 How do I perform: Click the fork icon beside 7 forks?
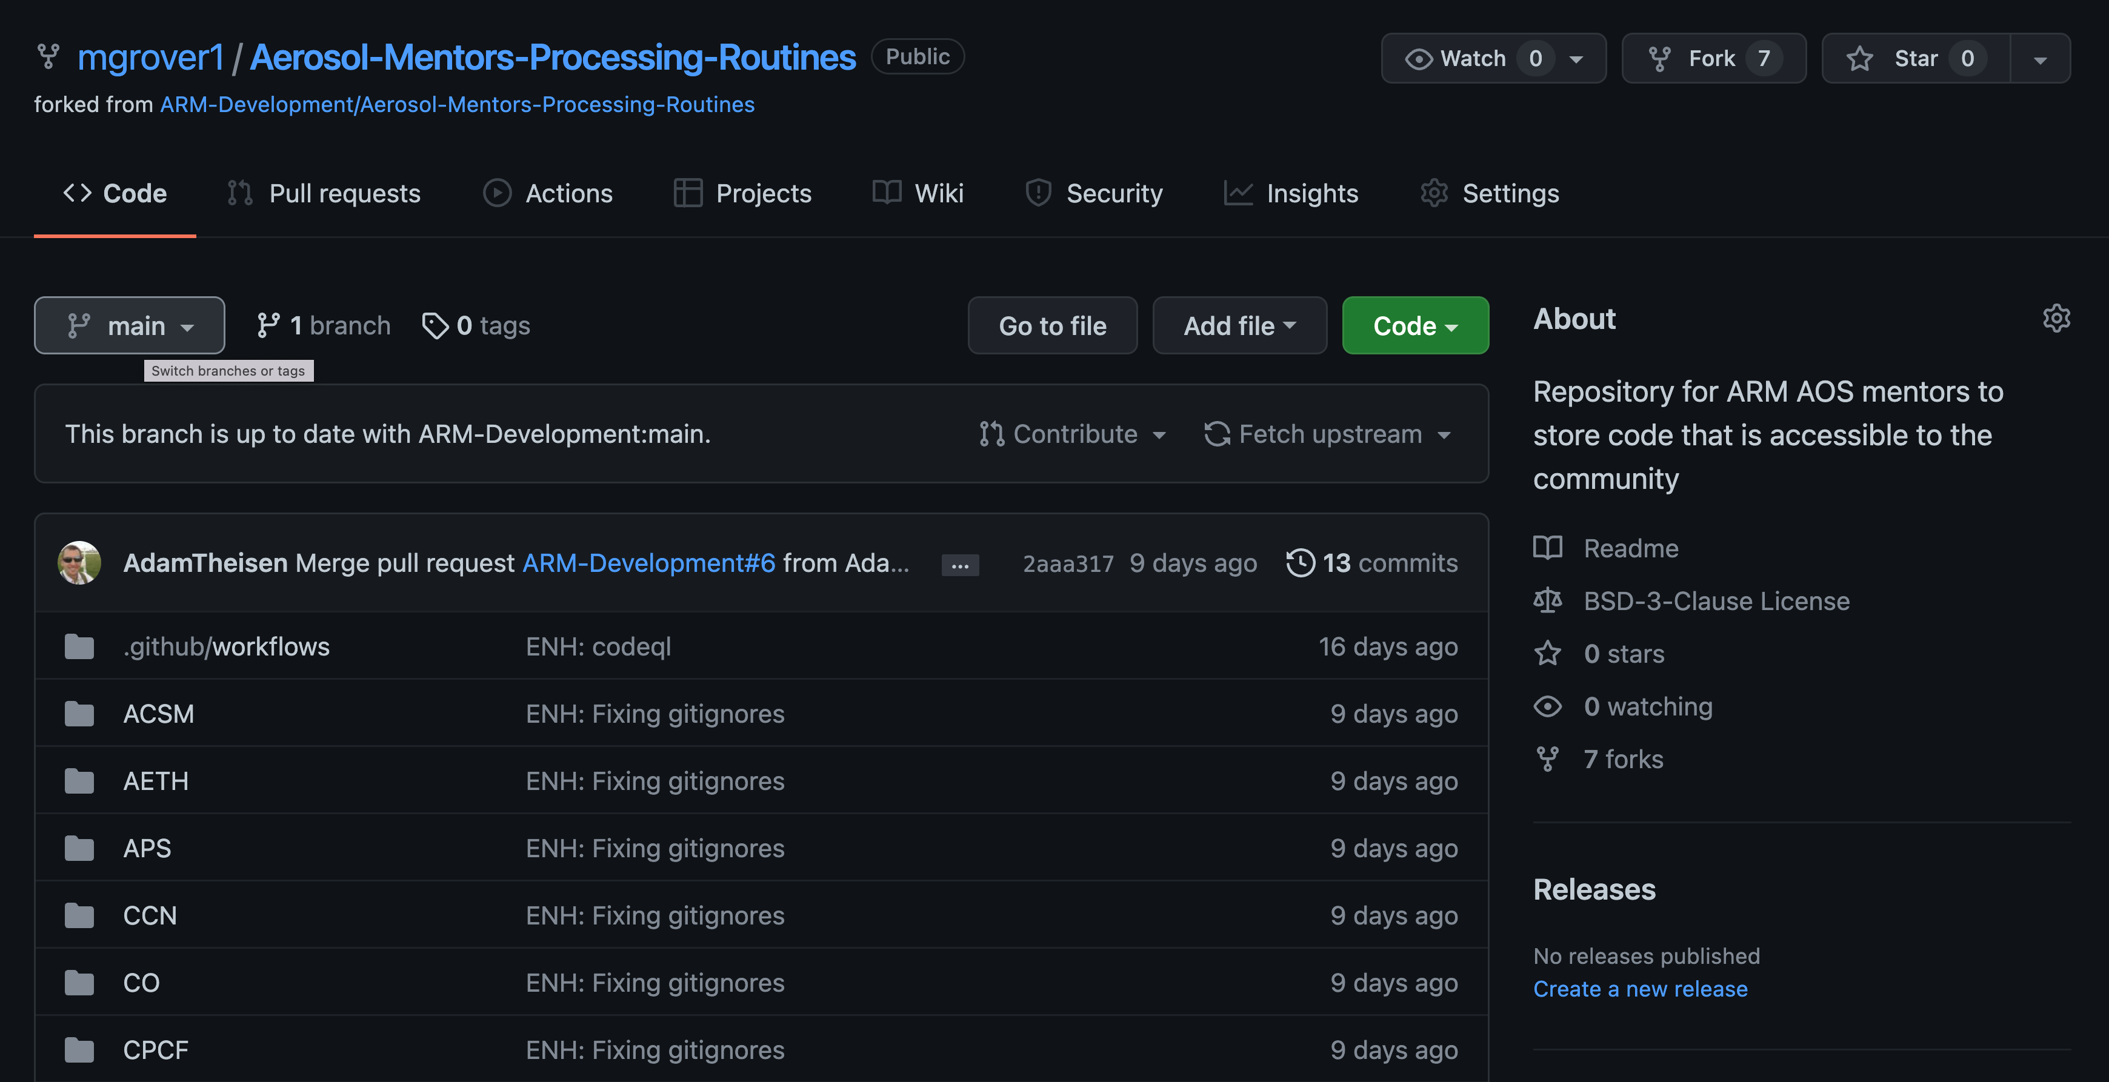(1547, 758)
